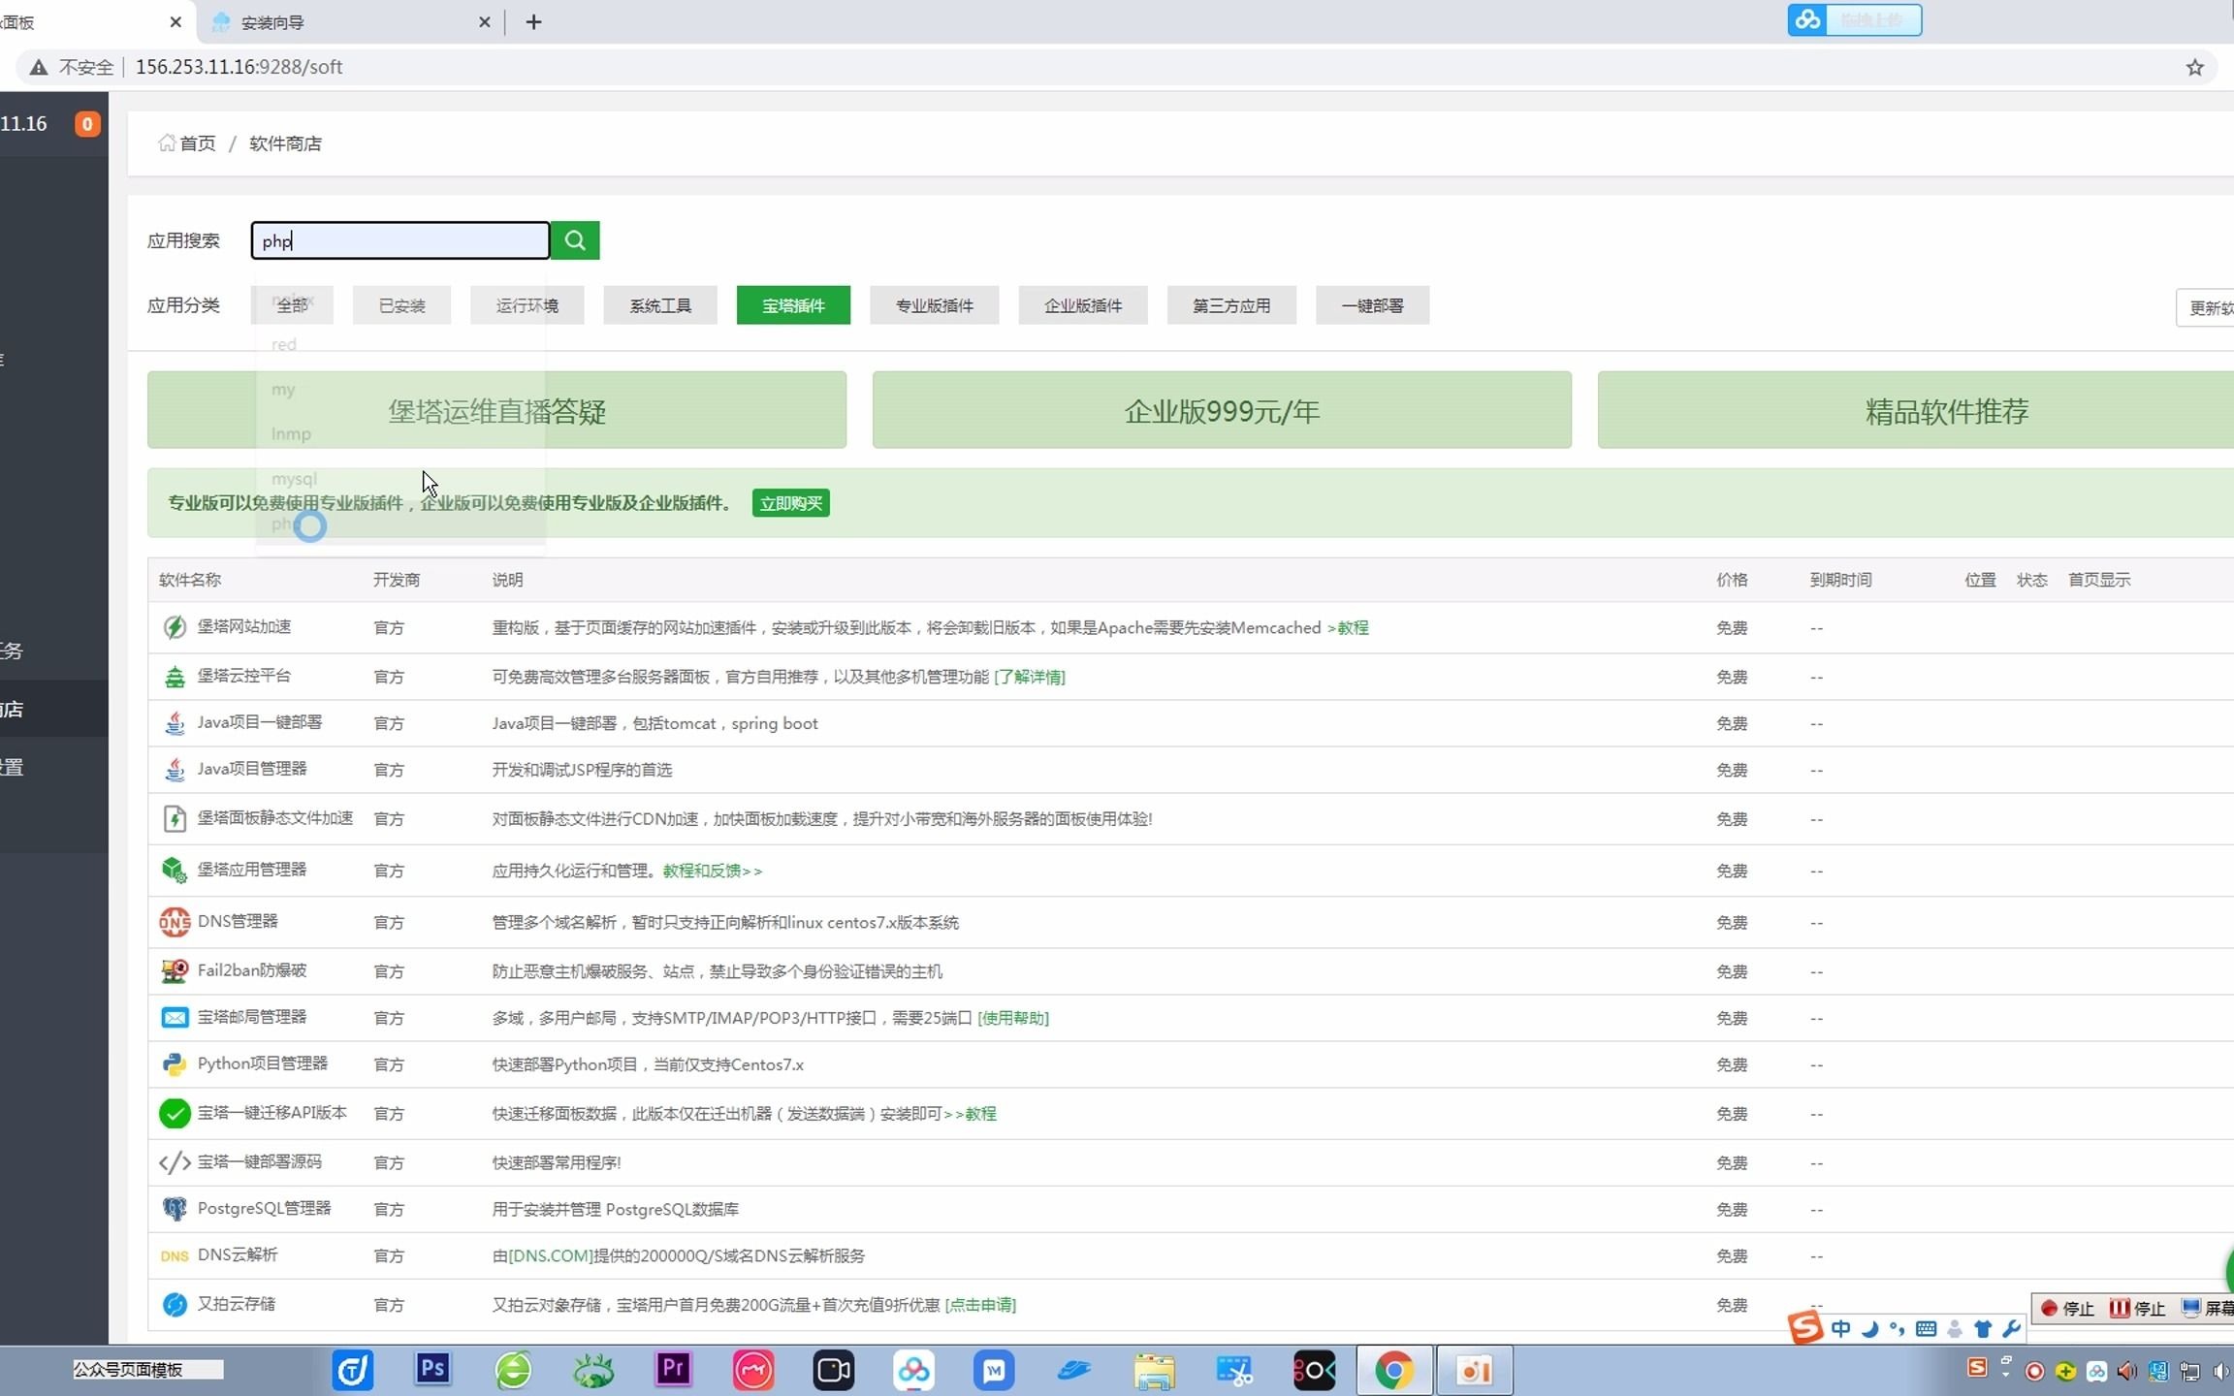Click the 公众号页面模板 taskbar input box
Image resolution: width=2234 pixels, height=1396 pixels.
147,1370
